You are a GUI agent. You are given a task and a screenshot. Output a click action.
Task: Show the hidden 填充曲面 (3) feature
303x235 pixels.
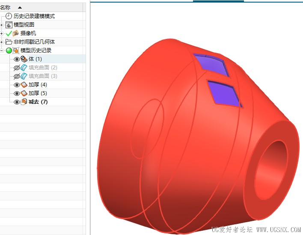pyautogui.click(x=17, y=76)
